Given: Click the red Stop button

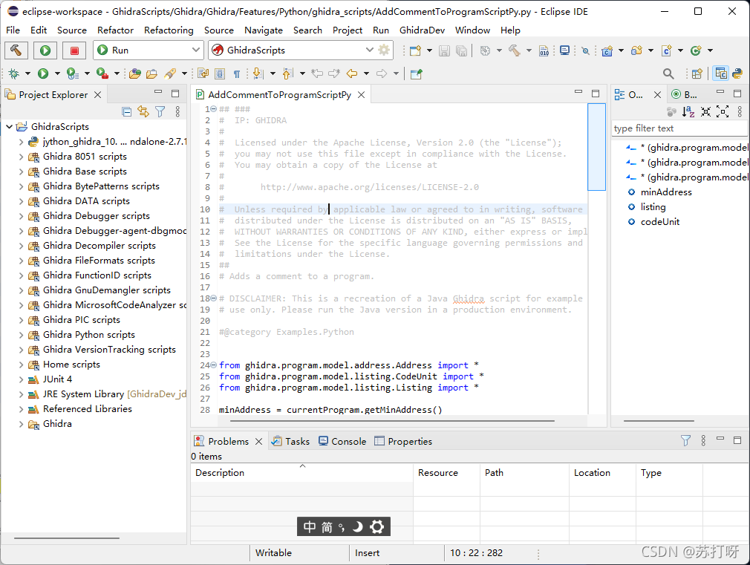Looking at the screenshot, I should 74,50.
